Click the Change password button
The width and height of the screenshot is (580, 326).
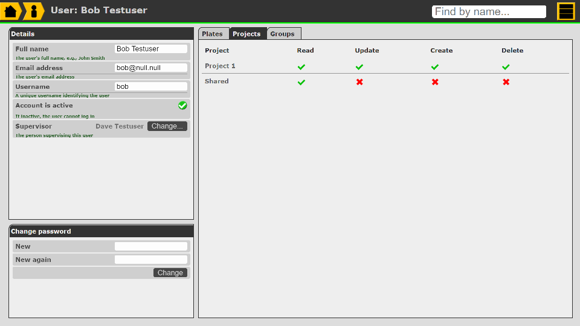[x=170, y=273]
